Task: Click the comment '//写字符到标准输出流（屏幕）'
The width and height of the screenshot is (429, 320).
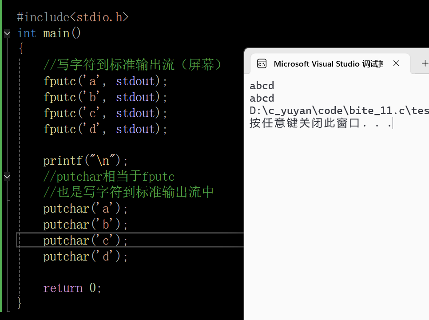Action: pos(132,65)
